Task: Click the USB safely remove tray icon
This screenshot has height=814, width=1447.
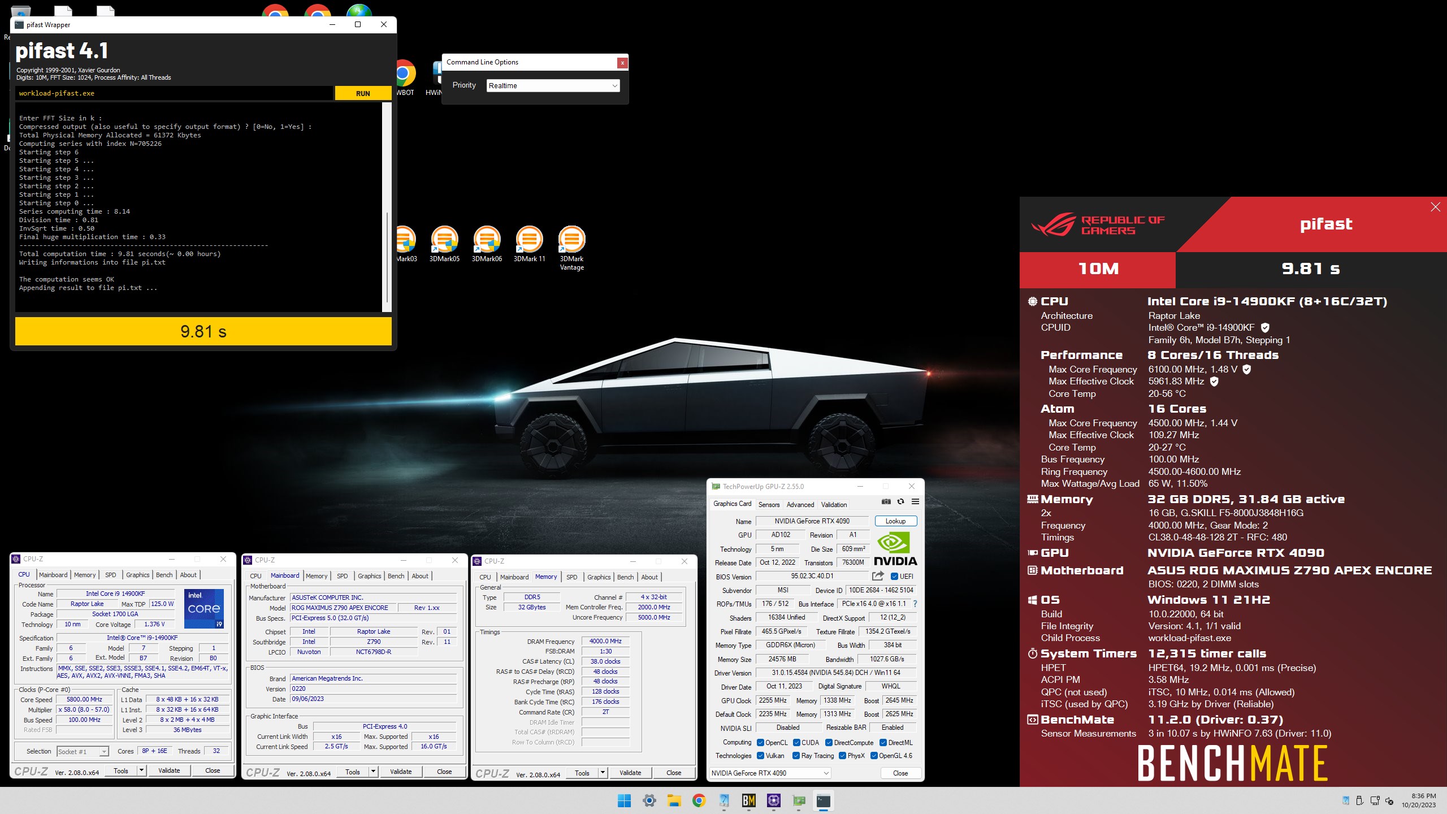Action: 1360,800
